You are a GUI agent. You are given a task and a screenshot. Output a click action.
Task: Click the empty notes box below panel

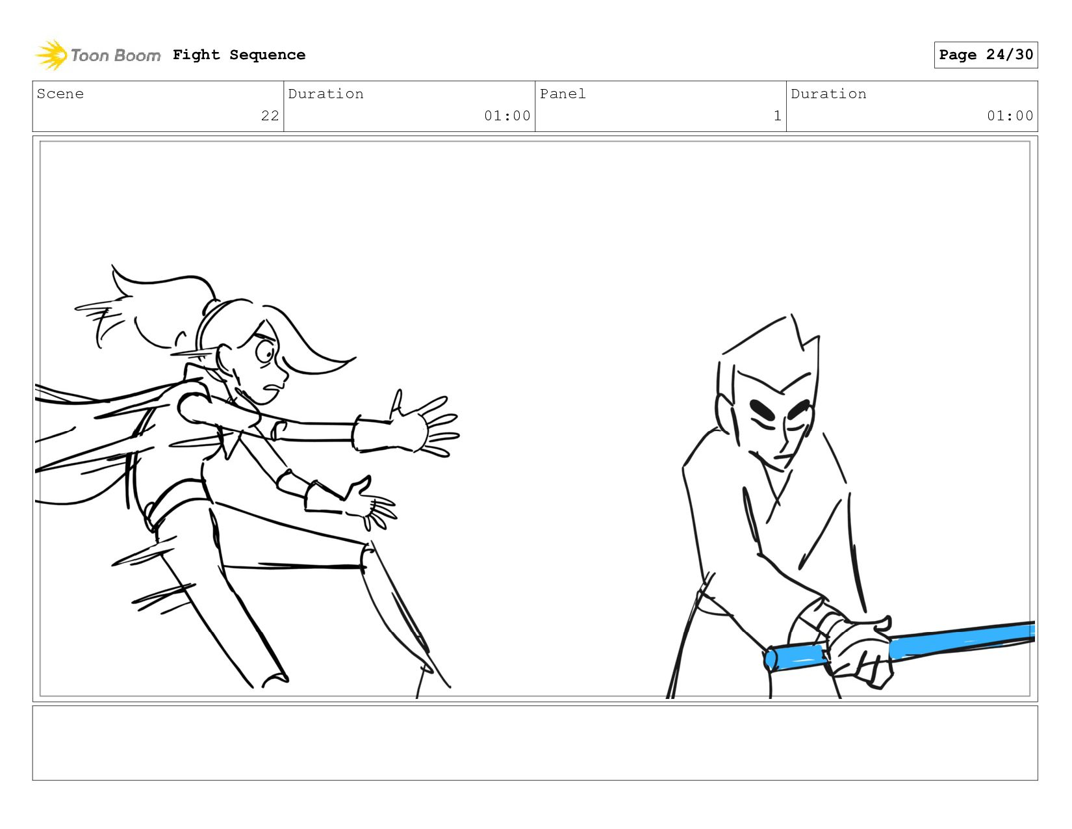point(535,743)
